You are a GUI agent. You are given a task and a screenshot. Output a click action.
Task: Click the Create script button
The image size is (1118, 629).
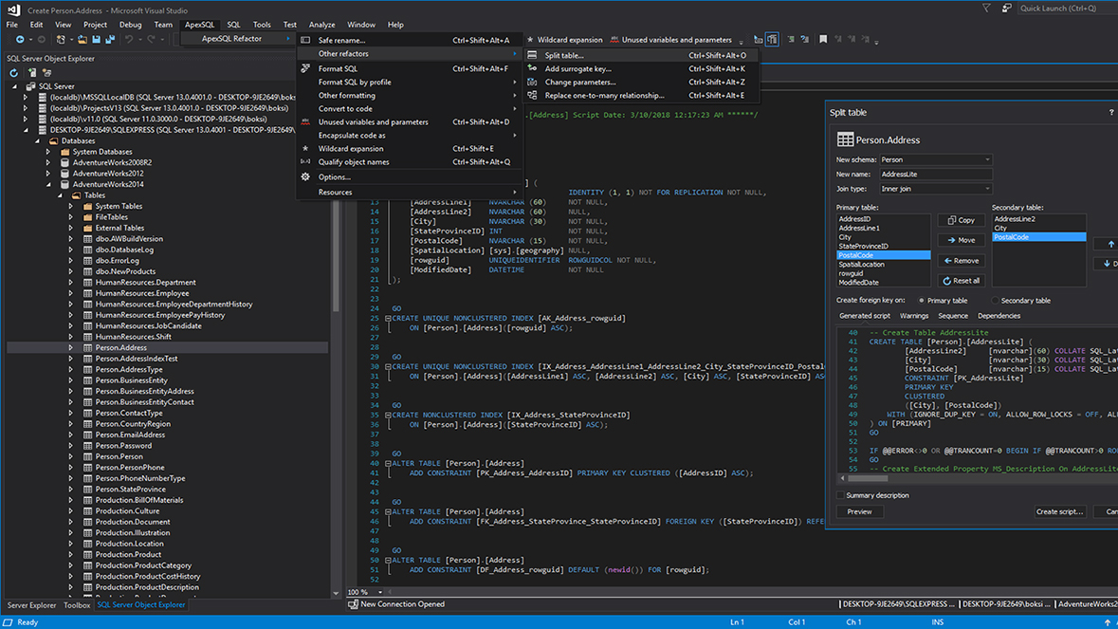coord(1059,511)
